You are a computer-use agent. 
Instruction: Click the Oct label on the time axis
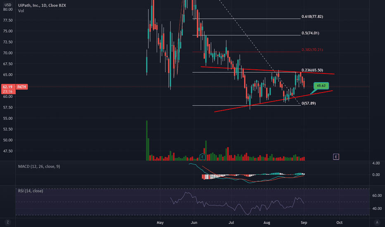pos(339,222)
